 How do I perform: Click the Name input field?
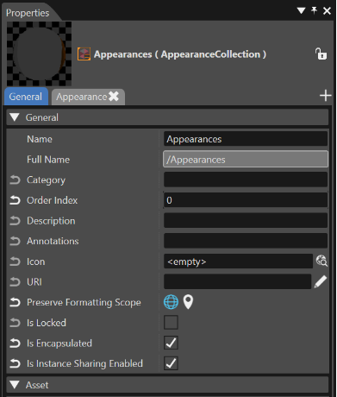click(x=246, y=139)
